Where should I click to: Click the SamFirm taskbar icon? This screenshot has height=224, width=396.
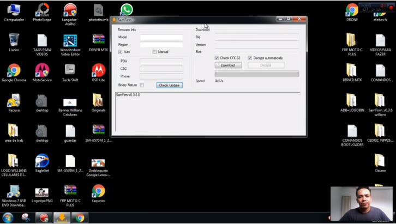(x=61, y=217)
